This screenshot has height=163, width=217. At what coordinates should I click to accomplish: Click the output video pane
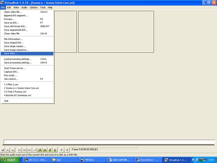[x=116, y=31]
